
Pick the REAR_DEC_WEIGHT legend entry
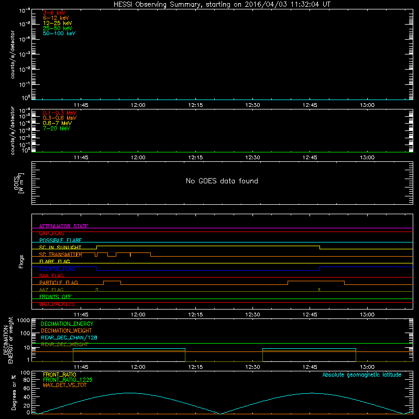point(64,345)
